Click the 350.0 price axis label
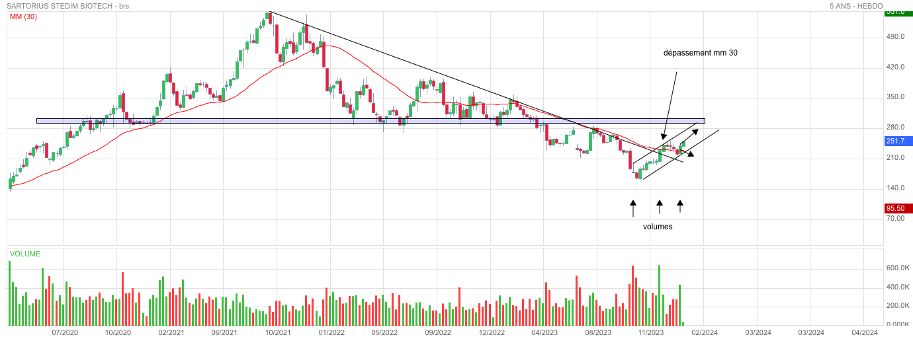Viewport: 913px width, 339px height. pos(895,97)
